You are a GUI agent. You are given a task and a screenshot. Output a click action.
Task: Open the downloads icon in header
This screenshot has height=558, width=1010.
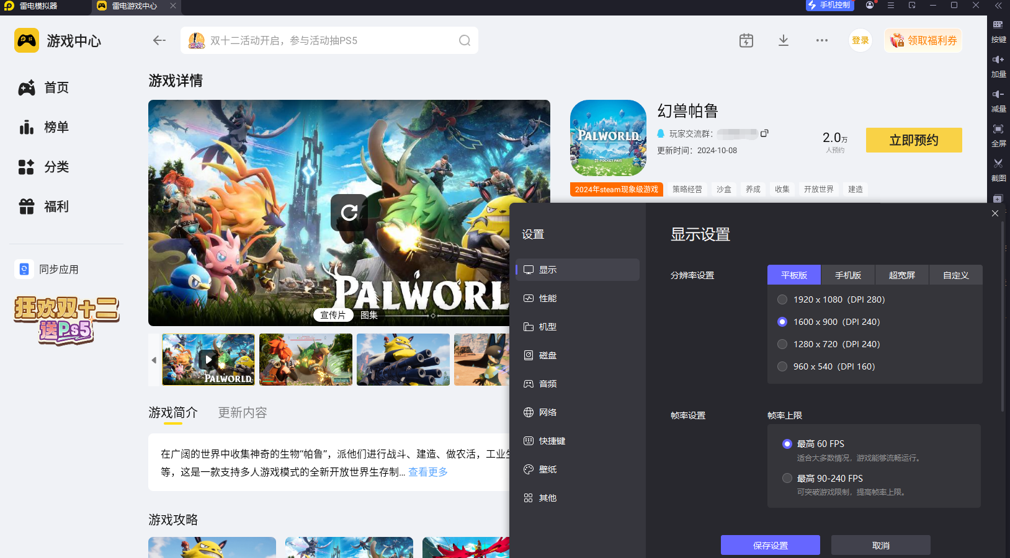[784, 40]
